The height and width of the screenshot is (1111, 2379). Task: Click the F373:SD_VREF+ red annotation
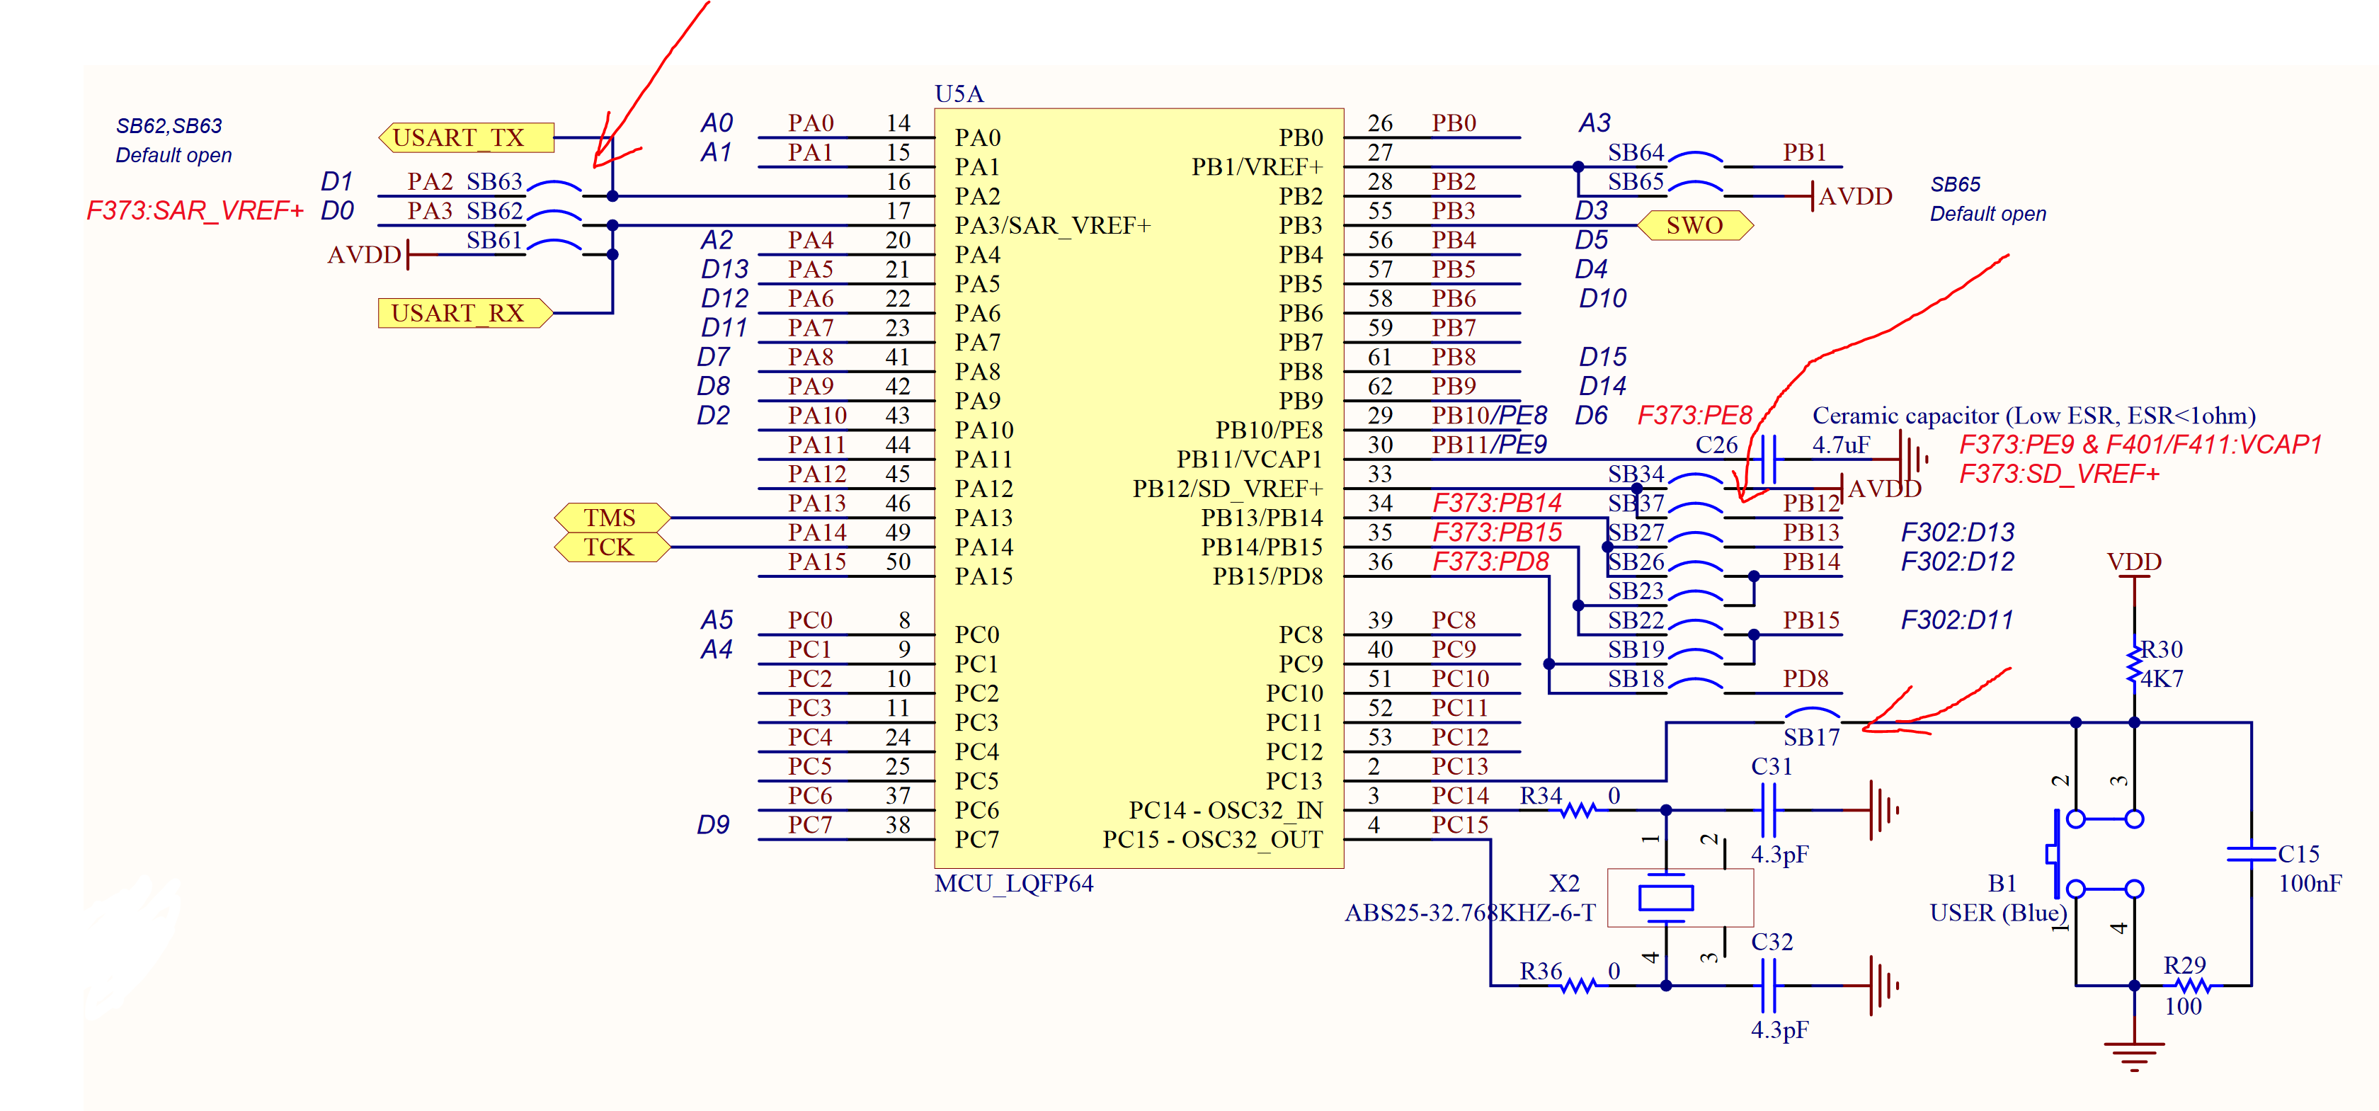2058,474
